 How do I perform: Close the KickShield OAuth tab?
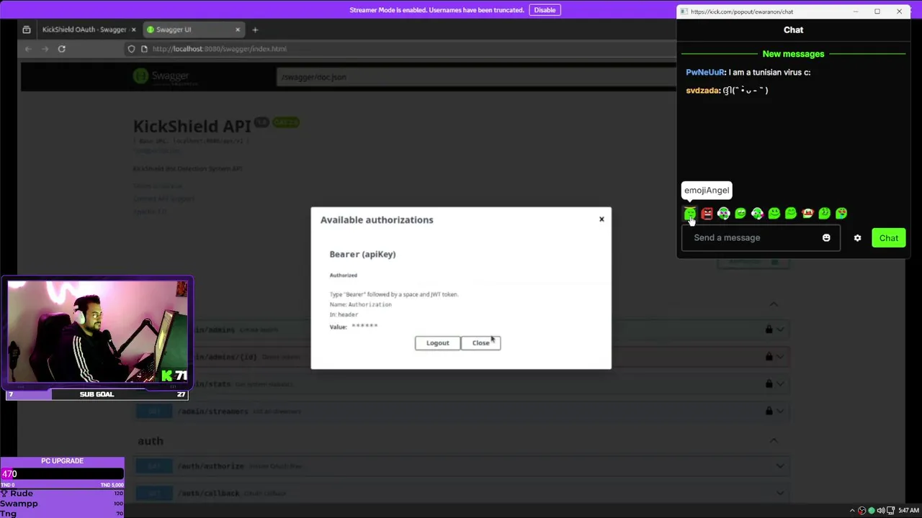pos(133,29)
